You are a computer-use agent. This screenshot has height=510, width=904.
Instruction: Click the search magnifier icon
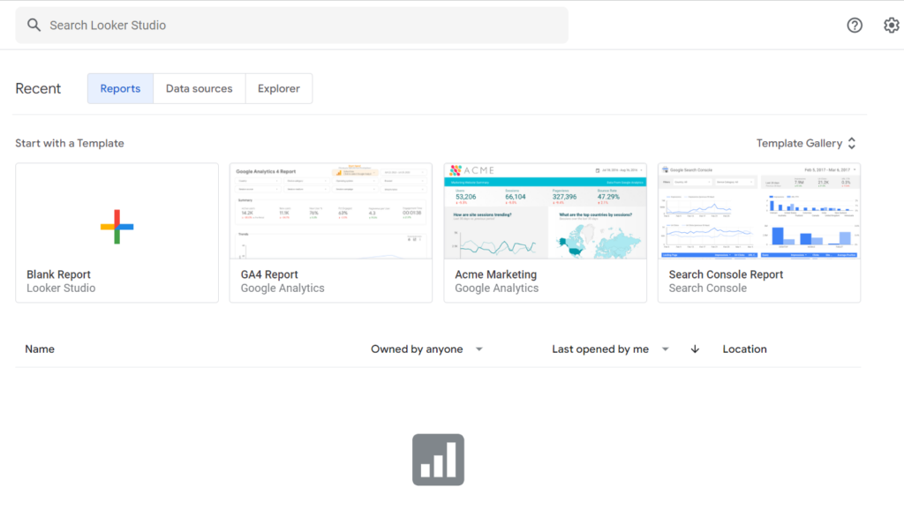(34, 25)
